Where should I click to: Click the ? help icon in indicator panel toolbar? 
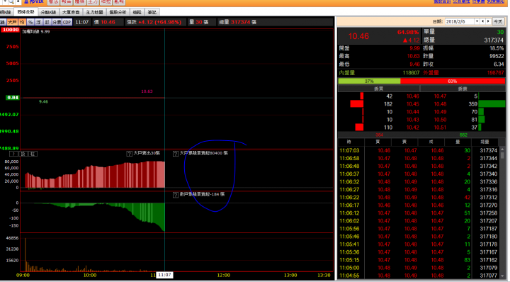pos(13,154)
